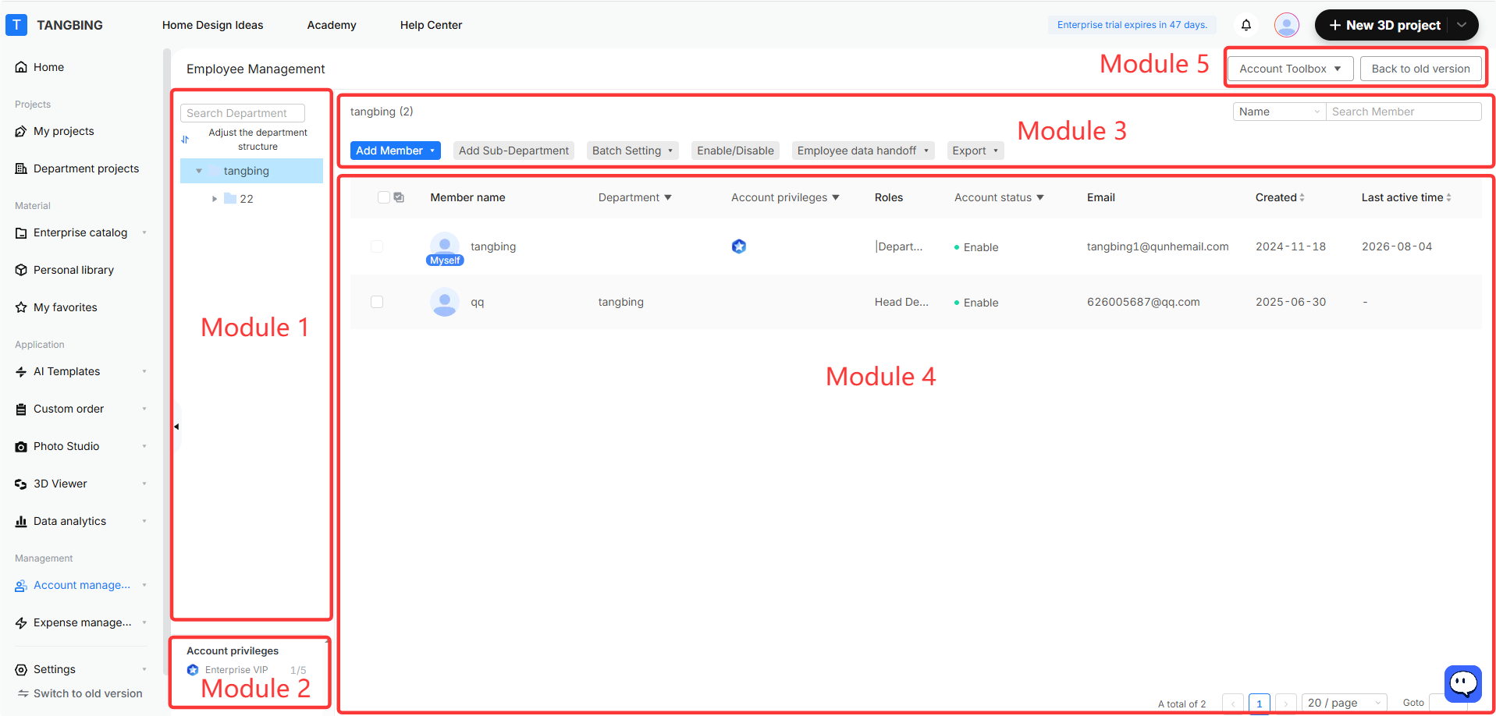Screen dimensions: 1496x716
Task: Click the Add Sub-Department button
Action: (x=513, y=151)
